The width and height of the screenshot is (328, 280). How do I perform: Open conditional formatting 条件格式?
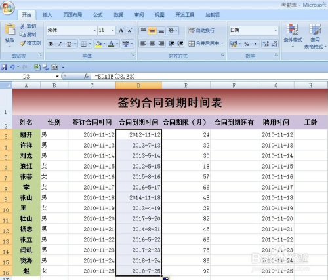(293, 35)
